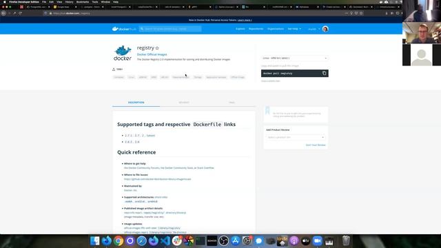Copy the docker pull registry command
This screenshot has height=248, width=441.
(x=325, y=74)
